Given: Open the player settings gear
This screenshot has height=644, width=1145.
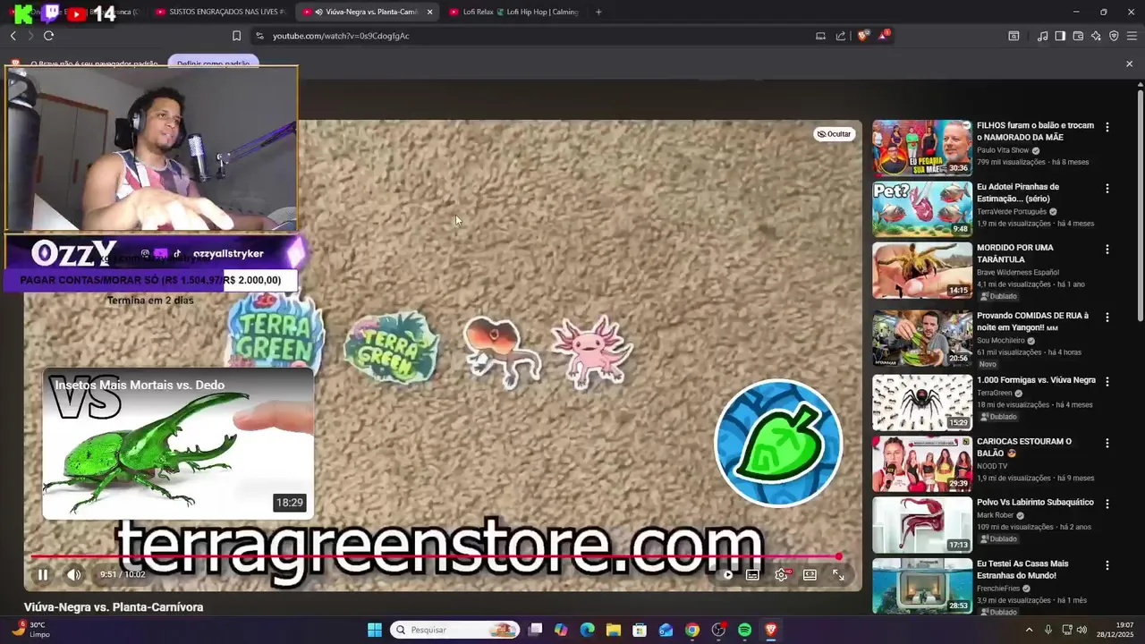Looking at the screenshot, I should (x=781, y=575).
